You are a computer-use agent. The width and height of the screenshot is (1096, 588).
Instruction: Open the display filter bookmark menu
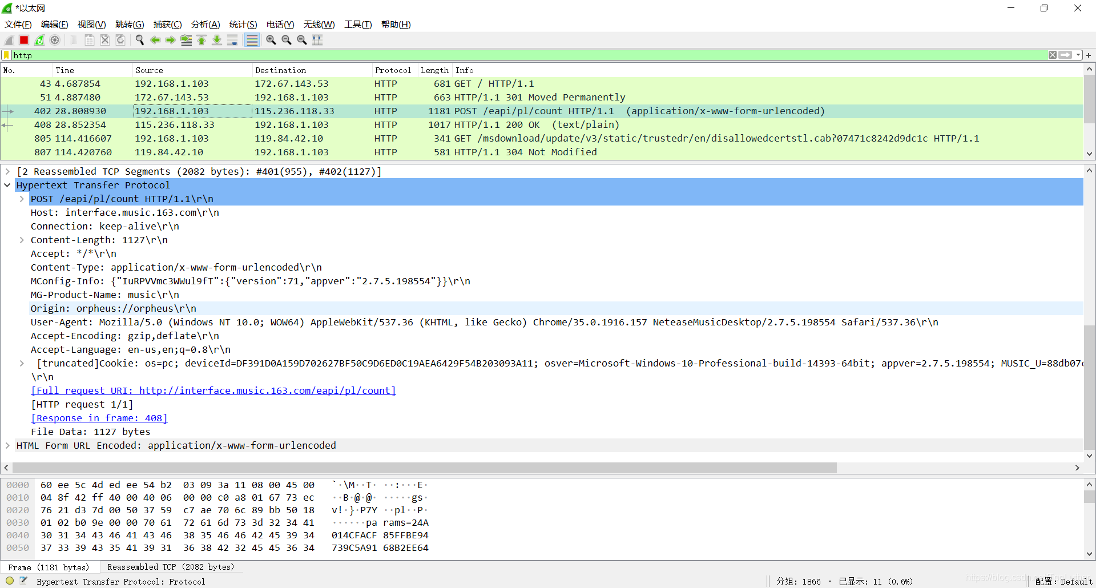[7, 55]
